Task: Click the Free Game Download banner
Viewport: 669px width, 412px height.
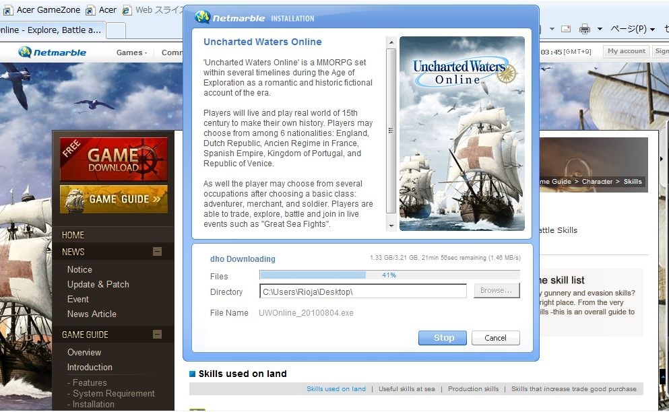Action: pyautogui.click(x=114, y=159)
